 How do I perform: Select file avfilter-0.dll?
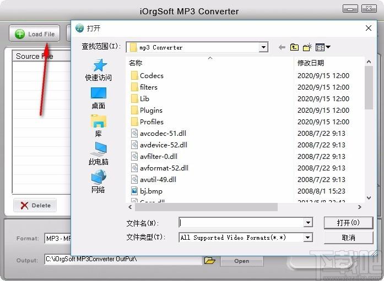[x=154, y=156]
